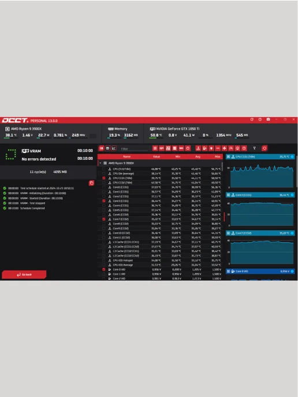This screenshot has width=298, height=397.
Task: Toggle the voltage readings filter icon
Action: [205, 148]
